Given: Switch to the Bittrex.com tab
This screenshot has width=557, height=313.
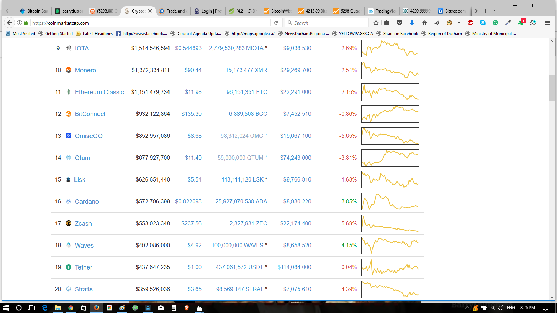Looking at the screenshot, I should tap(452, 11).
